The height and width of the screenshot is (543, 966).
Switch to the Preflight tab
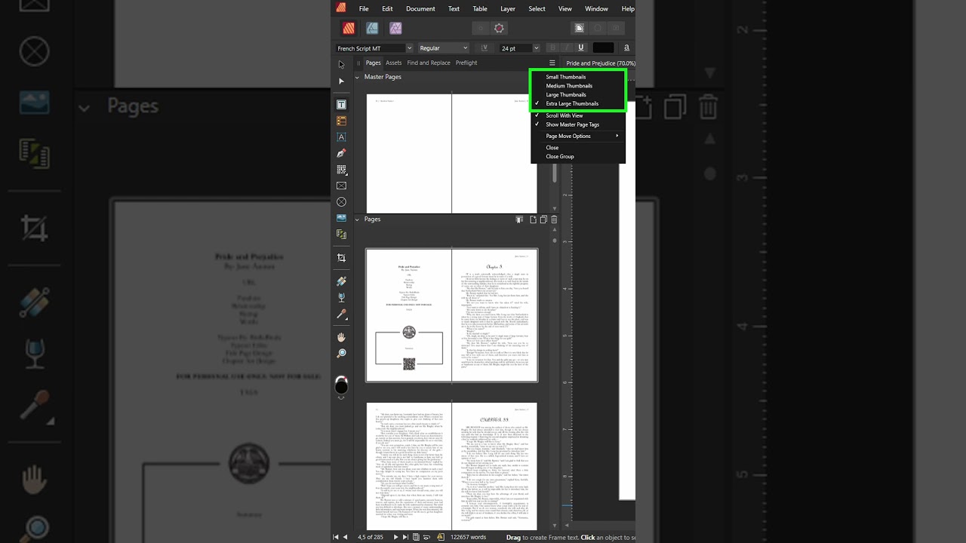tap(466, 63)
